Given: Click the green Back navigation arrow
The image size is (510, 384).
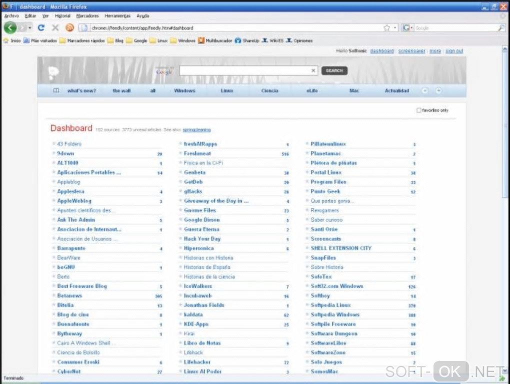Looking at the screenshot, I should [10, 27].
